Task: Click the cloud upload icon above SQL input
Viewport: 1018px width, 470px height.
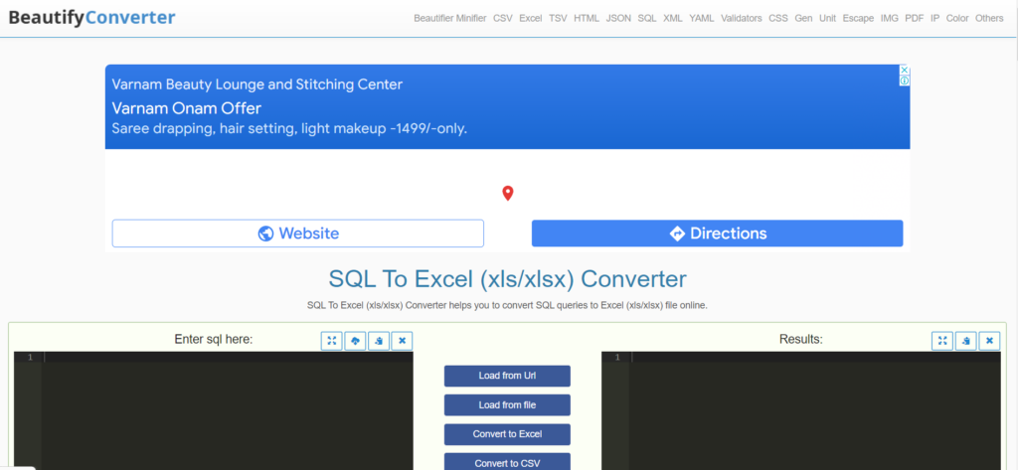Action: [x=355, y=341]
